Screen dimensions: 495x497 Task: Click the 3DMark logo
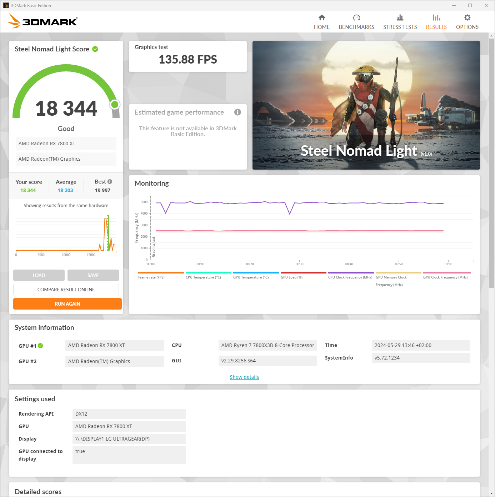pyautogui.click(x=42, y=21)
